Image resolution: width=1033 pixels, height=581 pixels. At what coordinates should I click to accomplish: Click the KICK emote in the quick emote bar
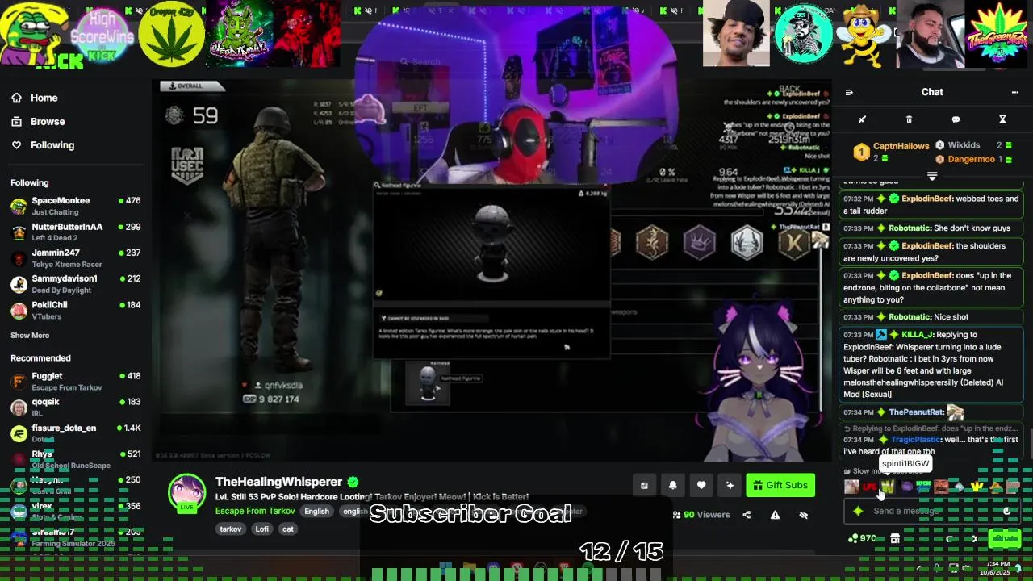pyautogui.click(x=923, y=487)
